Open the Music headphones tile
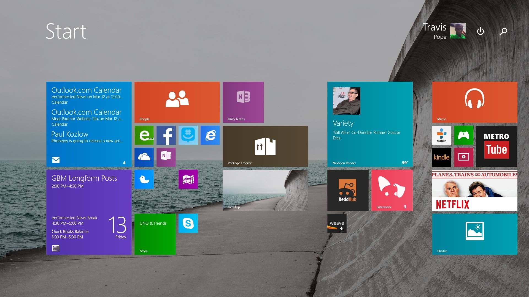This screenshot has width=529, height=297. tap(474, 102)
